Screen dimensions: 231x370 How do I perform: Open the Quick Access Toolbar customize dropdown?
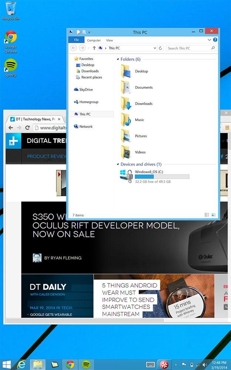point(89,32)
